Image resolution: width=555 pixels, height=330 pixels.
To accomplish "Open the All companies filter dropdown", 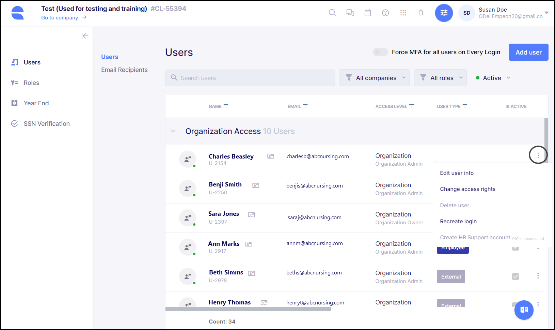I will coord(374,78).
